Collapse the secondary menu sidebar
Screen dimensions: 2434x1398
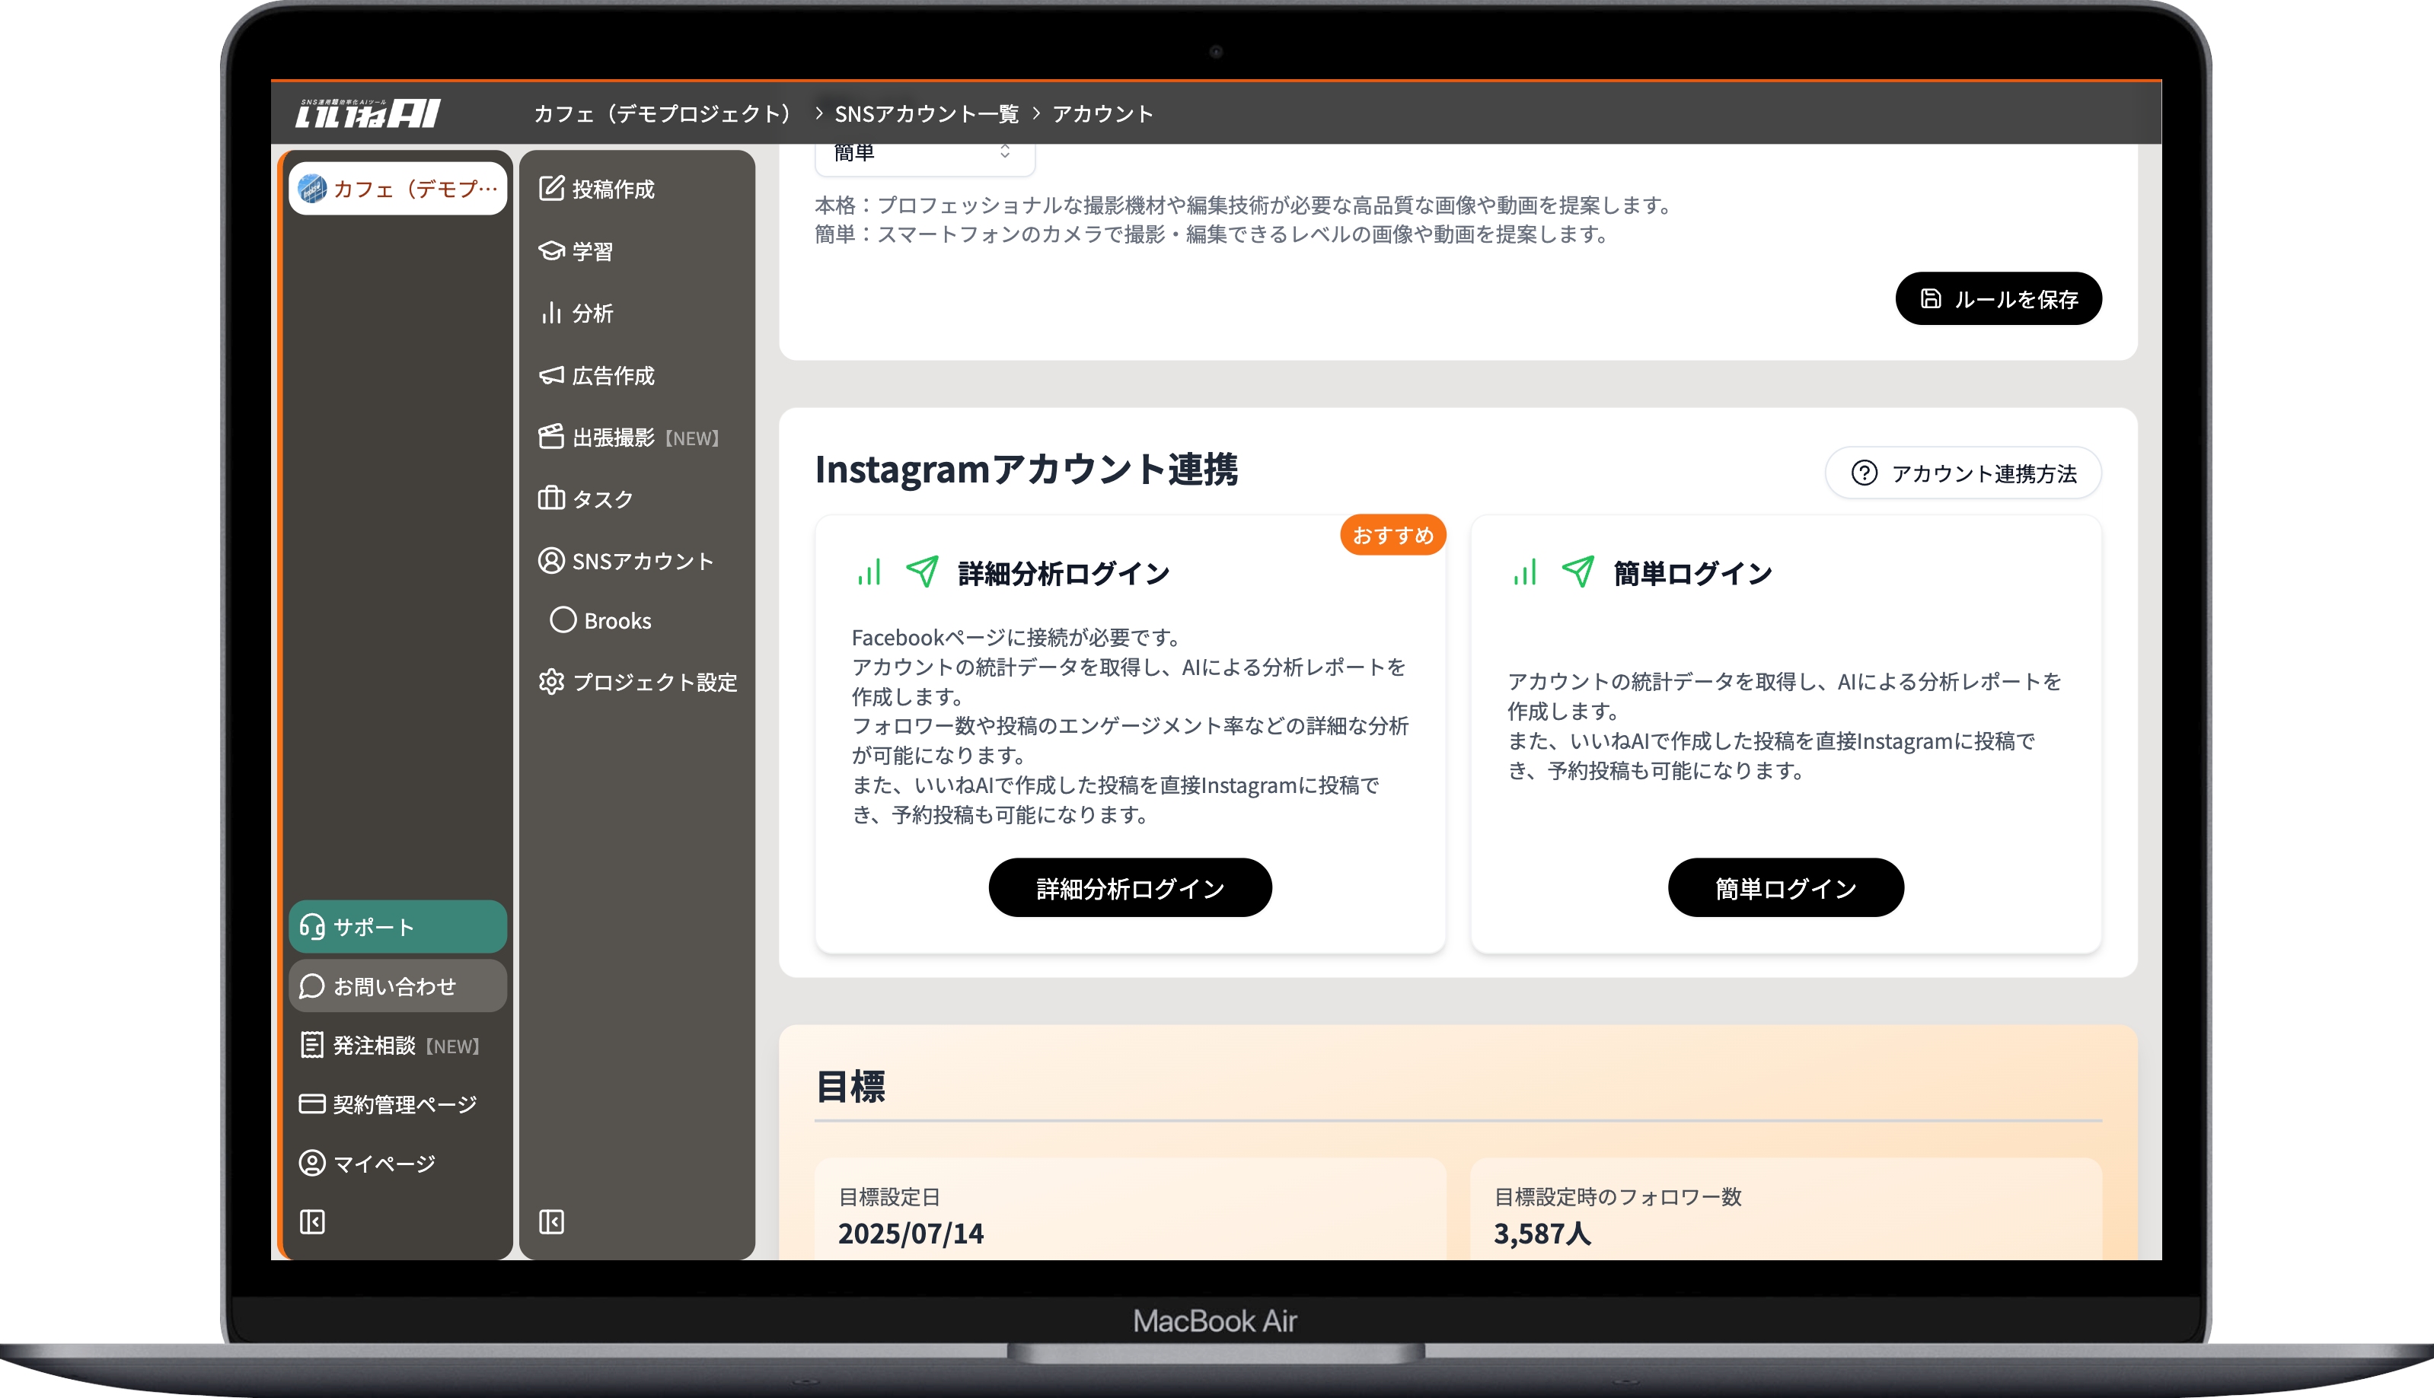(x=551, y=1222)
